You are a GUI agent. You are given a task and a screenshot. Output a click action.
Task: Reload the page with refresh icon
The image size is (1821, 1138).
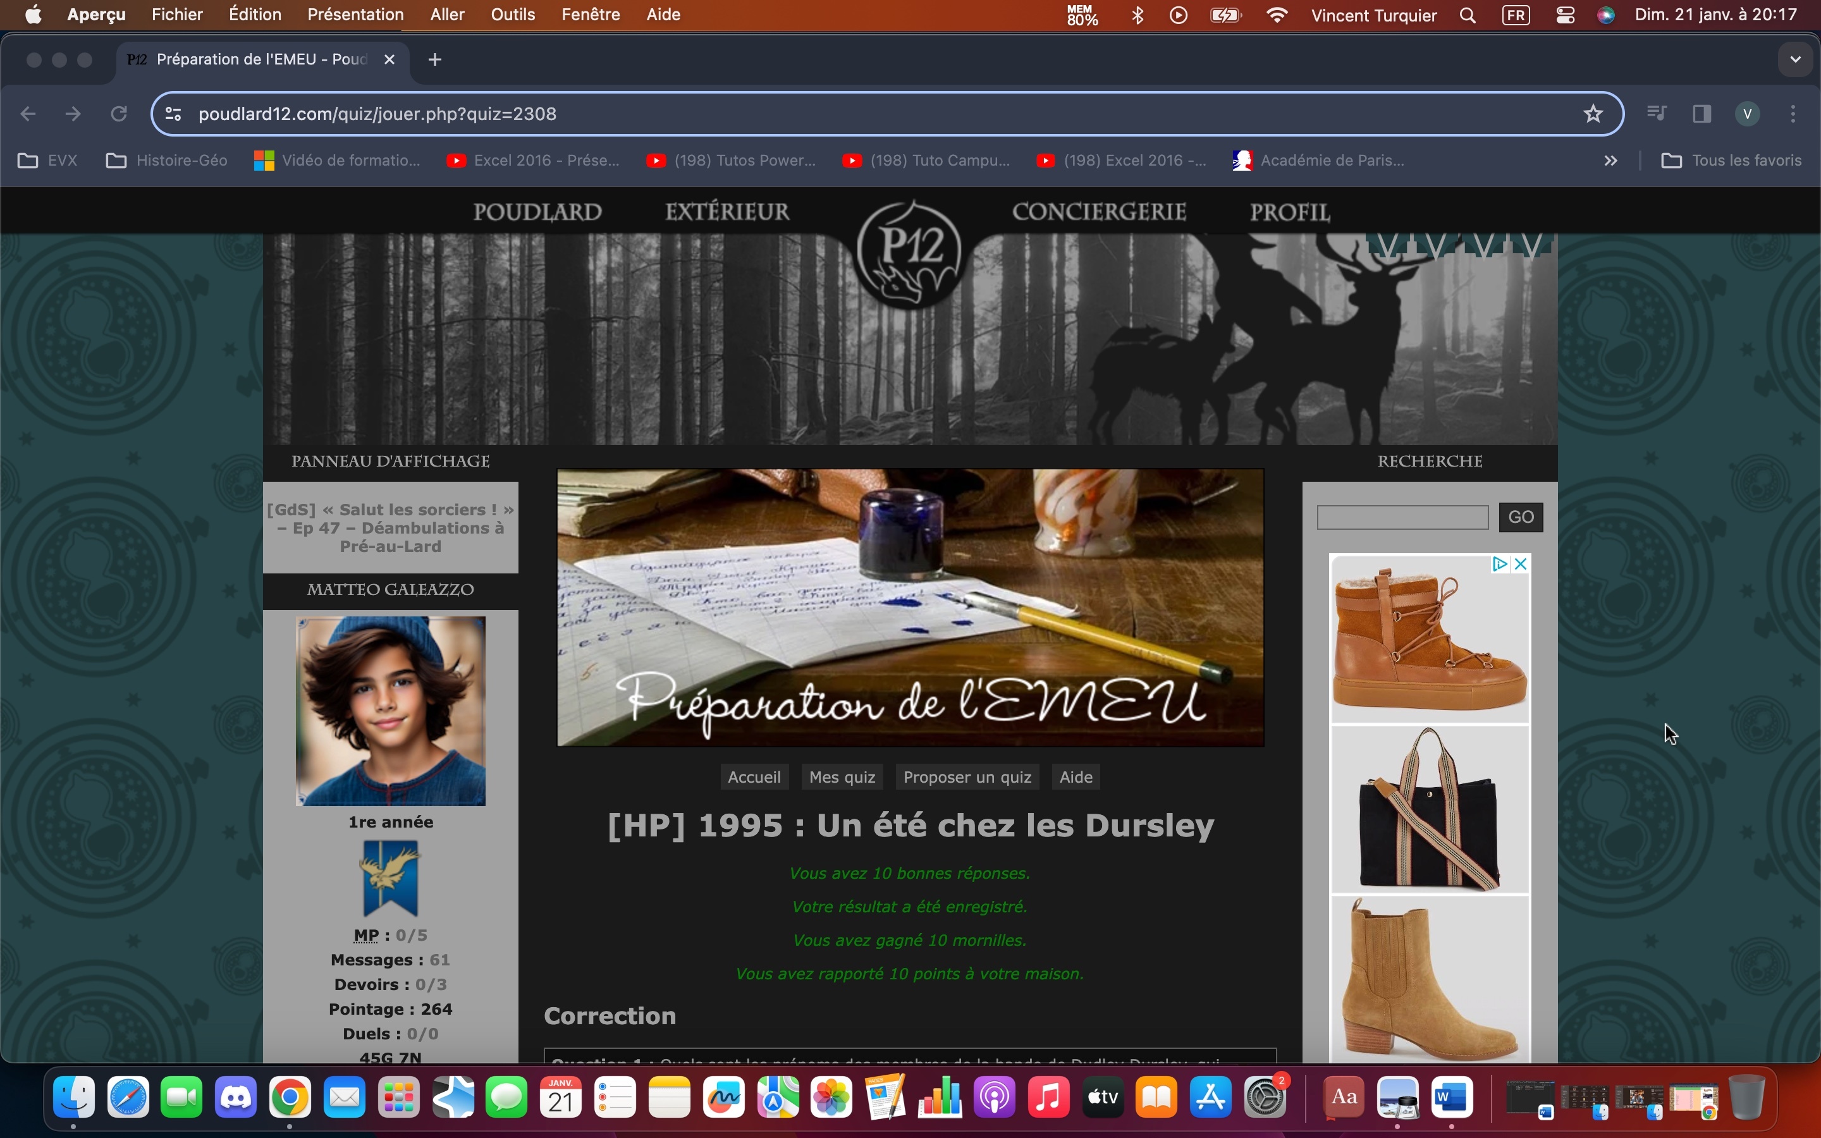click(x=119, y=114)
